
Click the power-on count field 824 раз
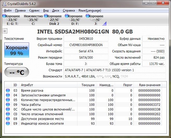(x=154, y=58)
